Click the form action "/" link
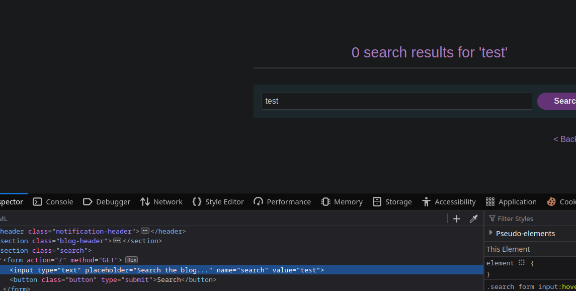Image resolution: width=576 pixels, height=291 pixels. click(59, 260)
